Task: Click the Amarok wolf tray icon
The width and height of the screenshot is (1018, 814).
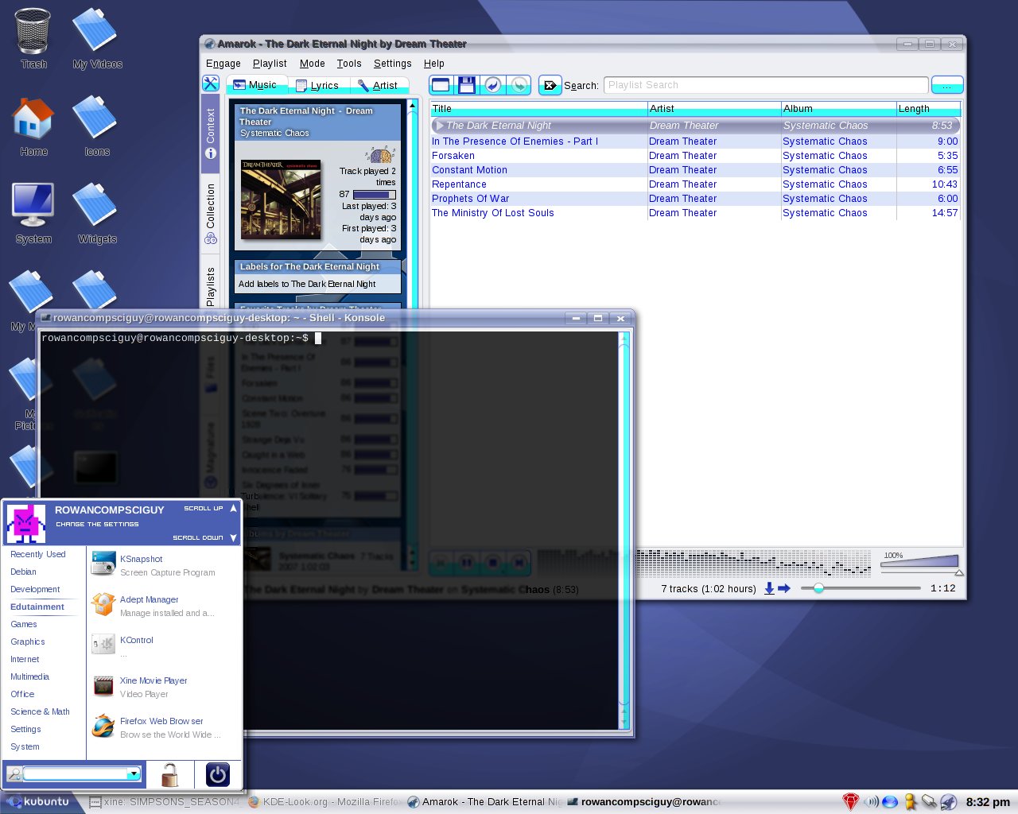Action: click(x=949, y=802)
